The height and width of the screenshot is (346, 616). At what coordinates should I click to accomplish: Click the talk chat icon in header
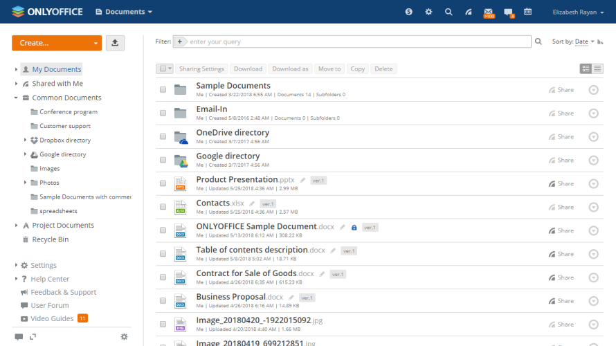tap(508, 12)
